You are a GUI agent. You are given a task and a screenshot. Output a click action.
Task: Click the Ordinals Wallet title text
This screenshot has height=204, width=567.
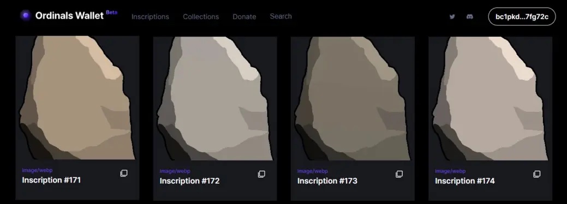coord(69,16)
